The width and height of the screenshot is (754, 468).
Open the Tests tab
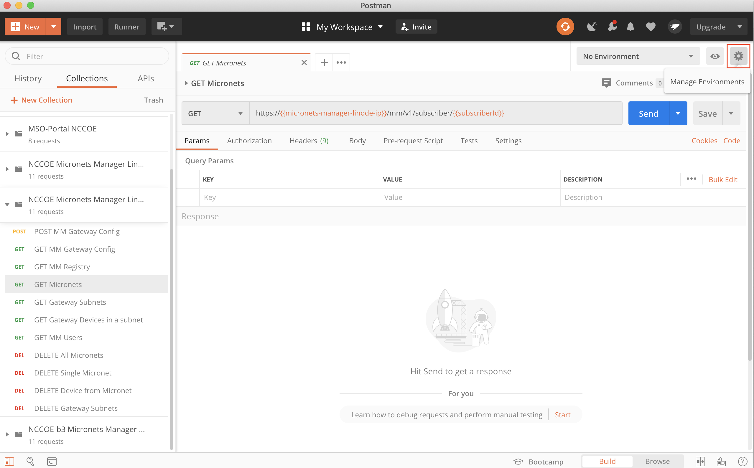tap(469, 141)
